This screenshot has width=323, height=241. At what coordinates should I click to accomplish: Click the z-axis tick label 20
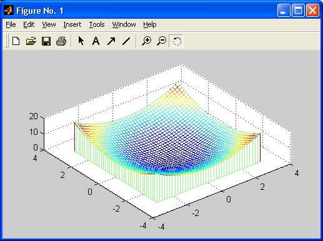pos(33,116)
